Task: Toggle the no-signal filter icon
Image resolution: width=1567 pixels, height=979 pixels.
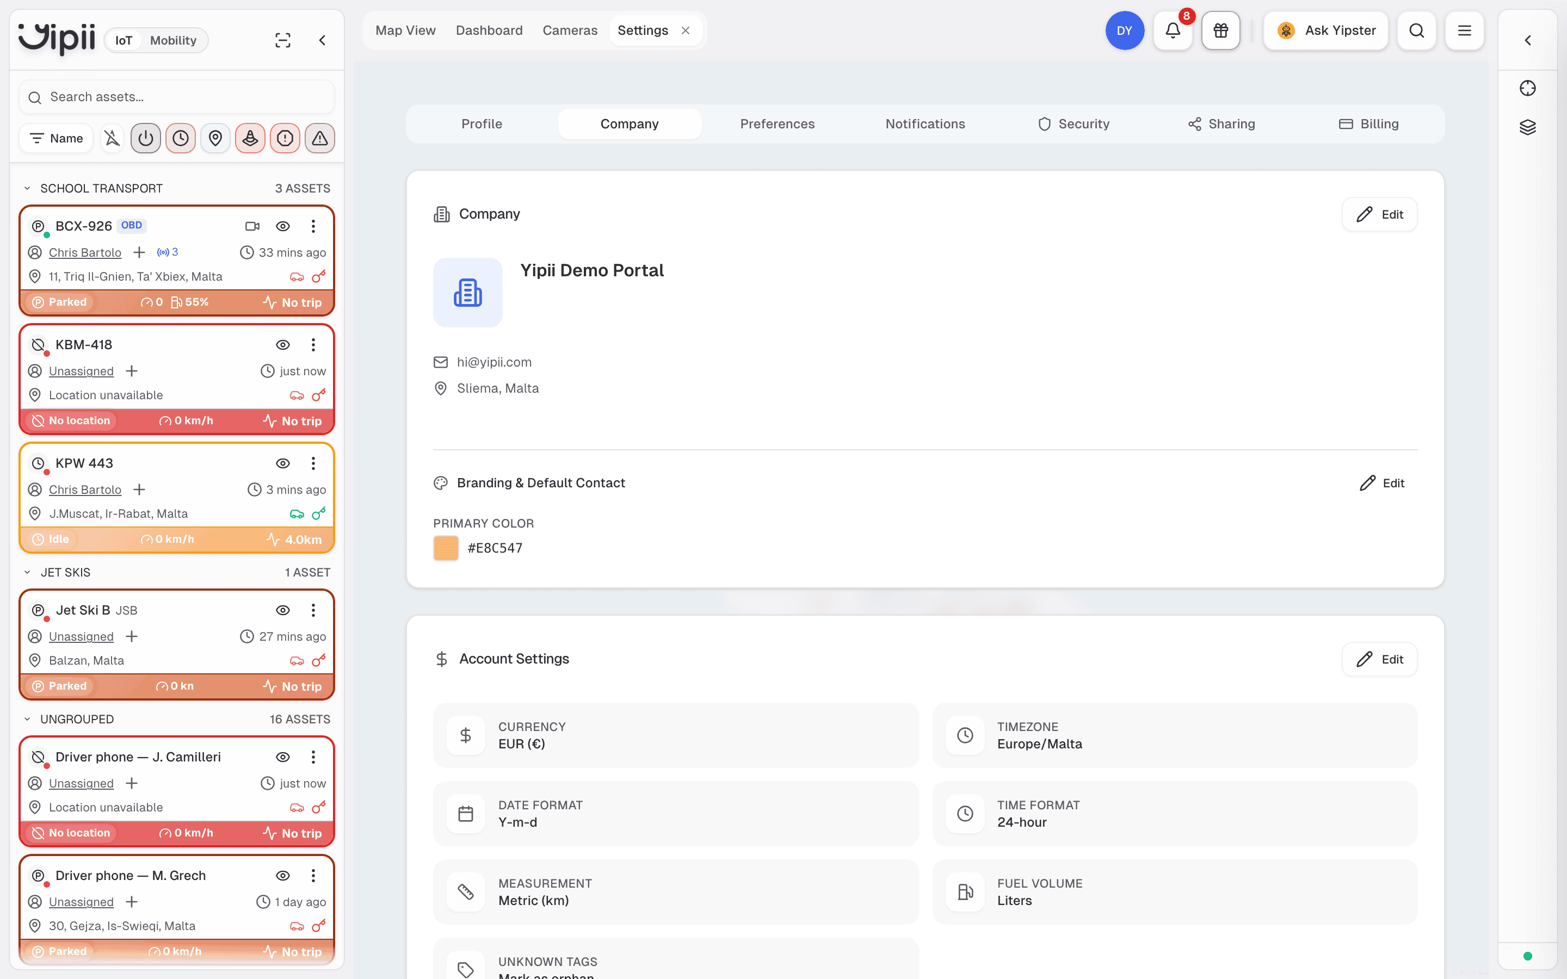Action: pos(113,138)
